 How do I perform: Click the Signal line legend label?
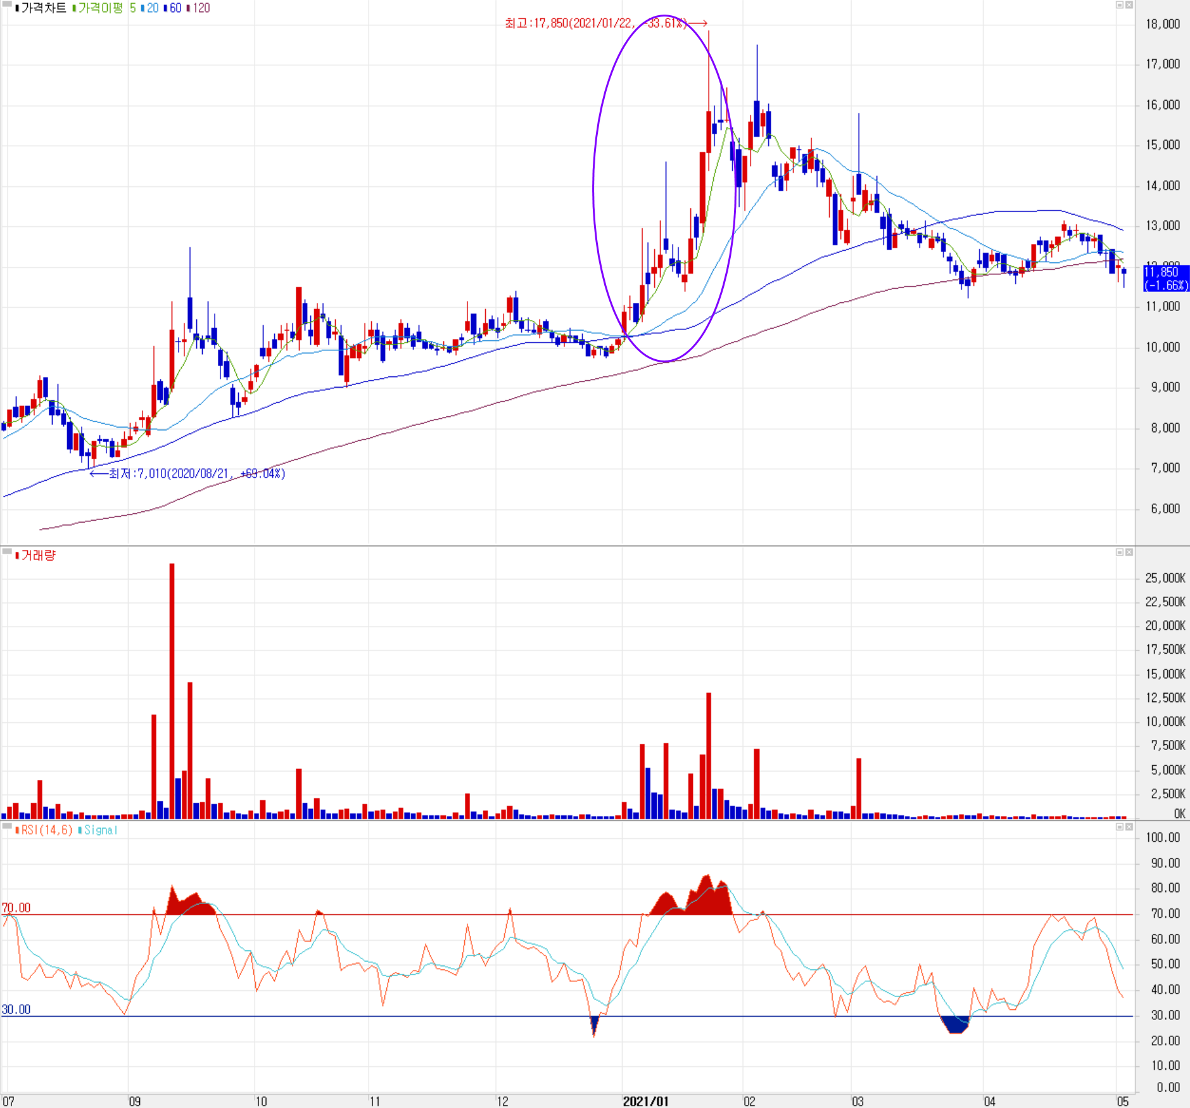click(101, 830)
